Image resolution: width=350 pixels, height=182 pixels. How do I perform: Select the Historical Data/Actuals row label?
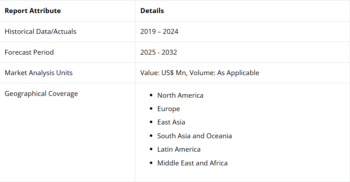tap(40, 31)
